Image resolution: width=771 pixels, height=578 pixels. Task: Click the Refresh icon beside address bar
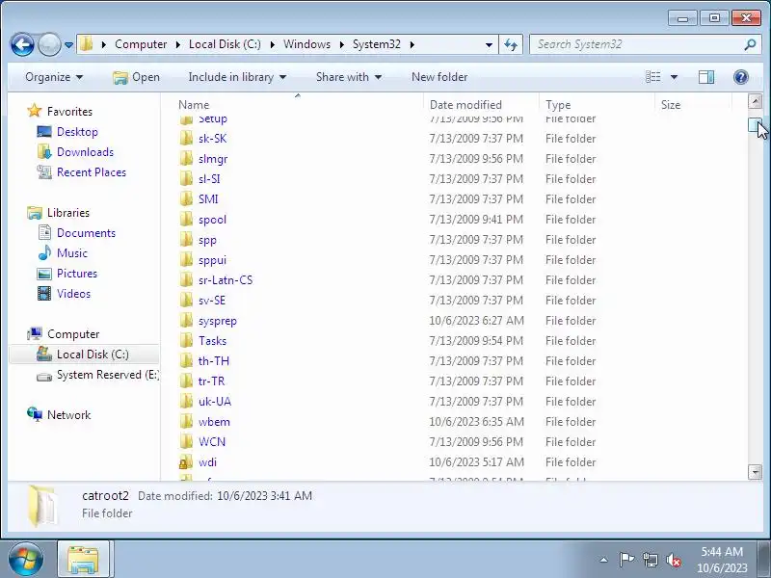click(511, 44)
